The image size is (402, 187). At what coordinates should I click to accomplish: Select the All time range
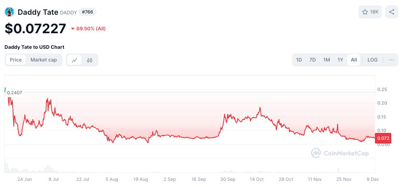tap(354, 60)
